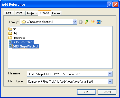This screenshot has height=98, width=120.
Task: Open the Recent tab
Action: point(56,13)
